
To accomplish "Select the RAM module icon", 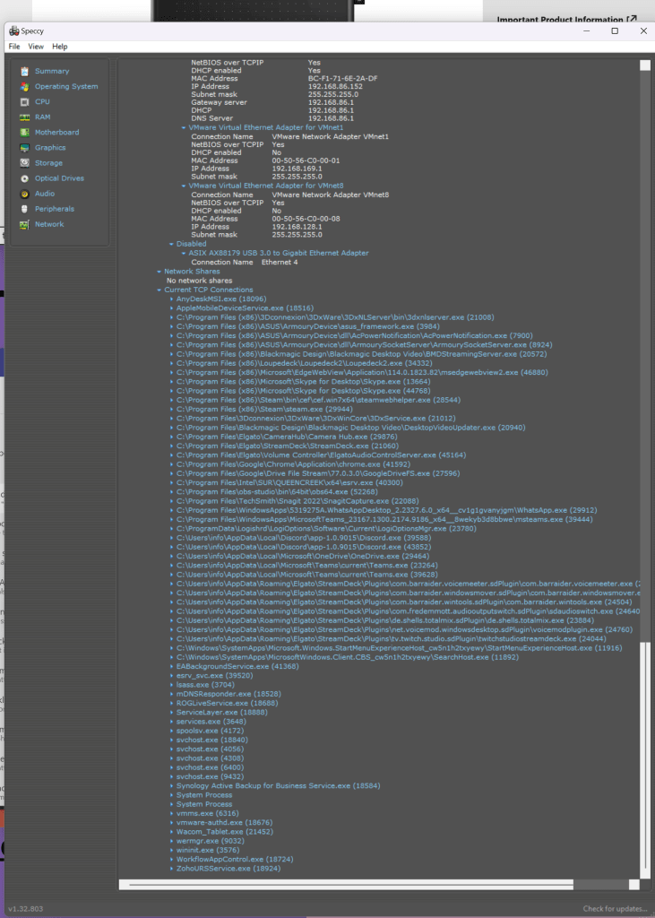I will [x=24, y=117].
